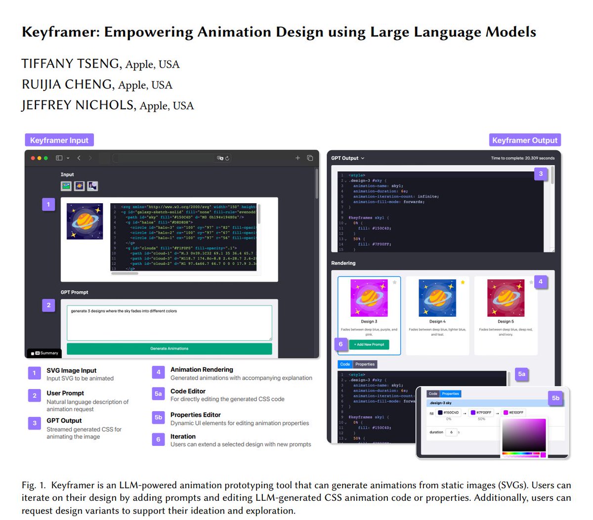Click the Generate Animations button
593x520 pixels.
(169, 348)
